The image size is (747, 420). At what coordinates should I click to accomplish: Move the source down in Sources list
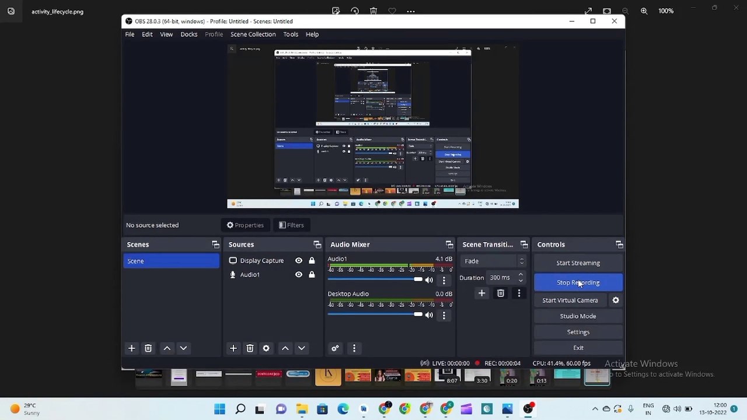click(x=302, y=348)
